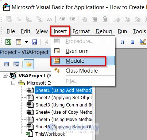Click the View Object icon in Project panel
The image size is (147, 140).
click(x=16, y=64)
